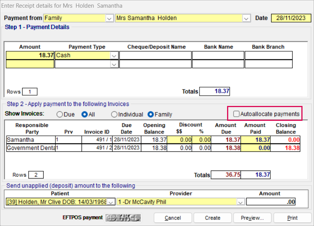
Task: Click Government Dental row's Prv cell
Action: [69, 148]
